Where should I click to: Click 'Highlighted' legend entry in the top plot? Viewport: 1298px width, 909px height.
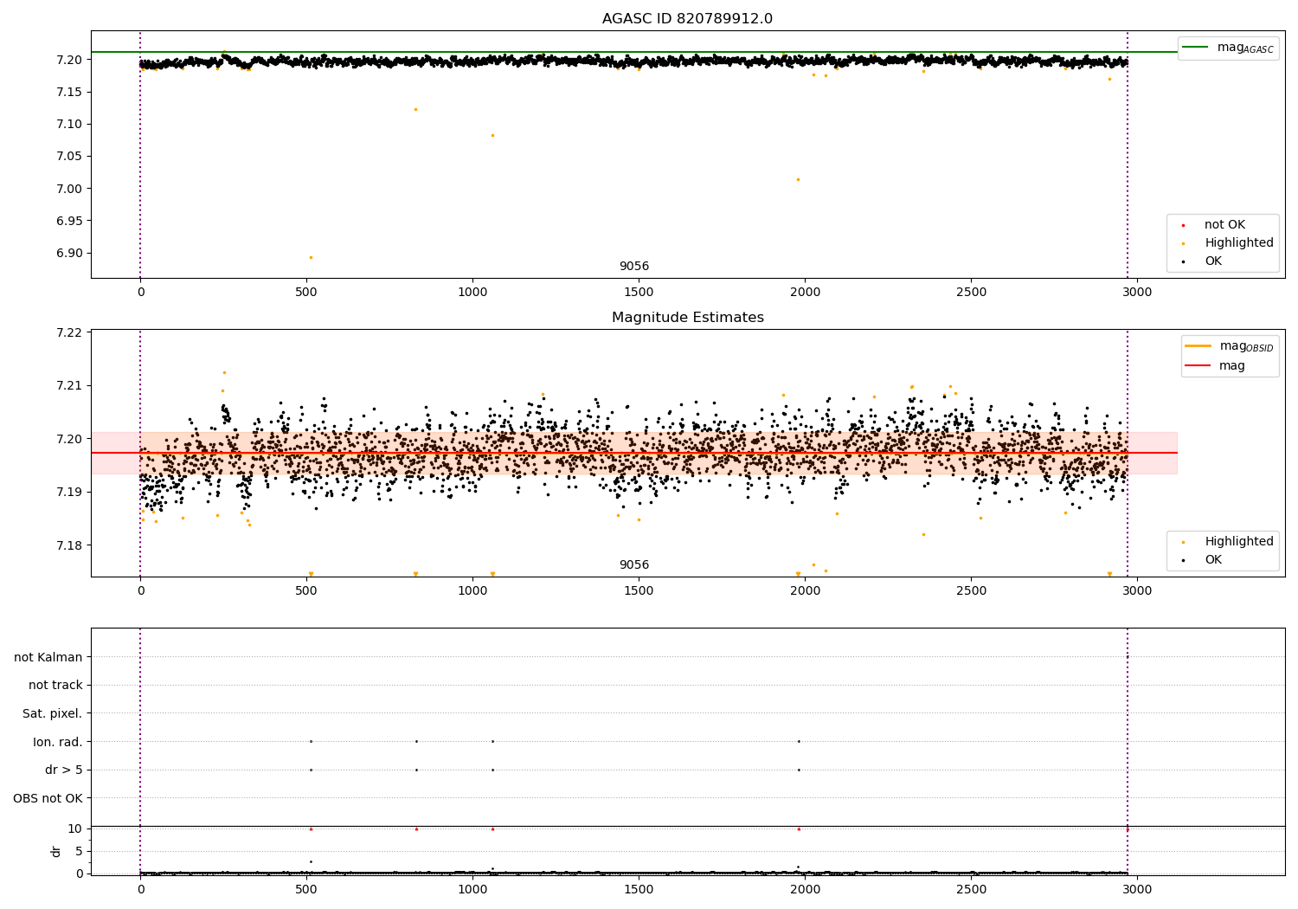[1229, 243]
